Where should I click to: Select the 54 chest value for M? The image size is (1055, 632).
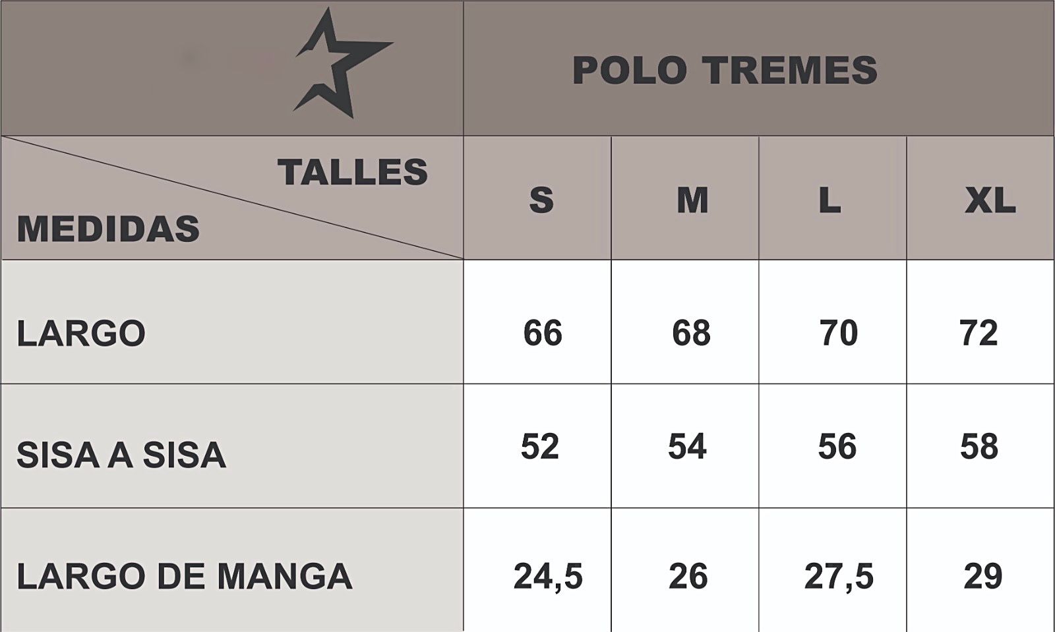pos(687,446)
